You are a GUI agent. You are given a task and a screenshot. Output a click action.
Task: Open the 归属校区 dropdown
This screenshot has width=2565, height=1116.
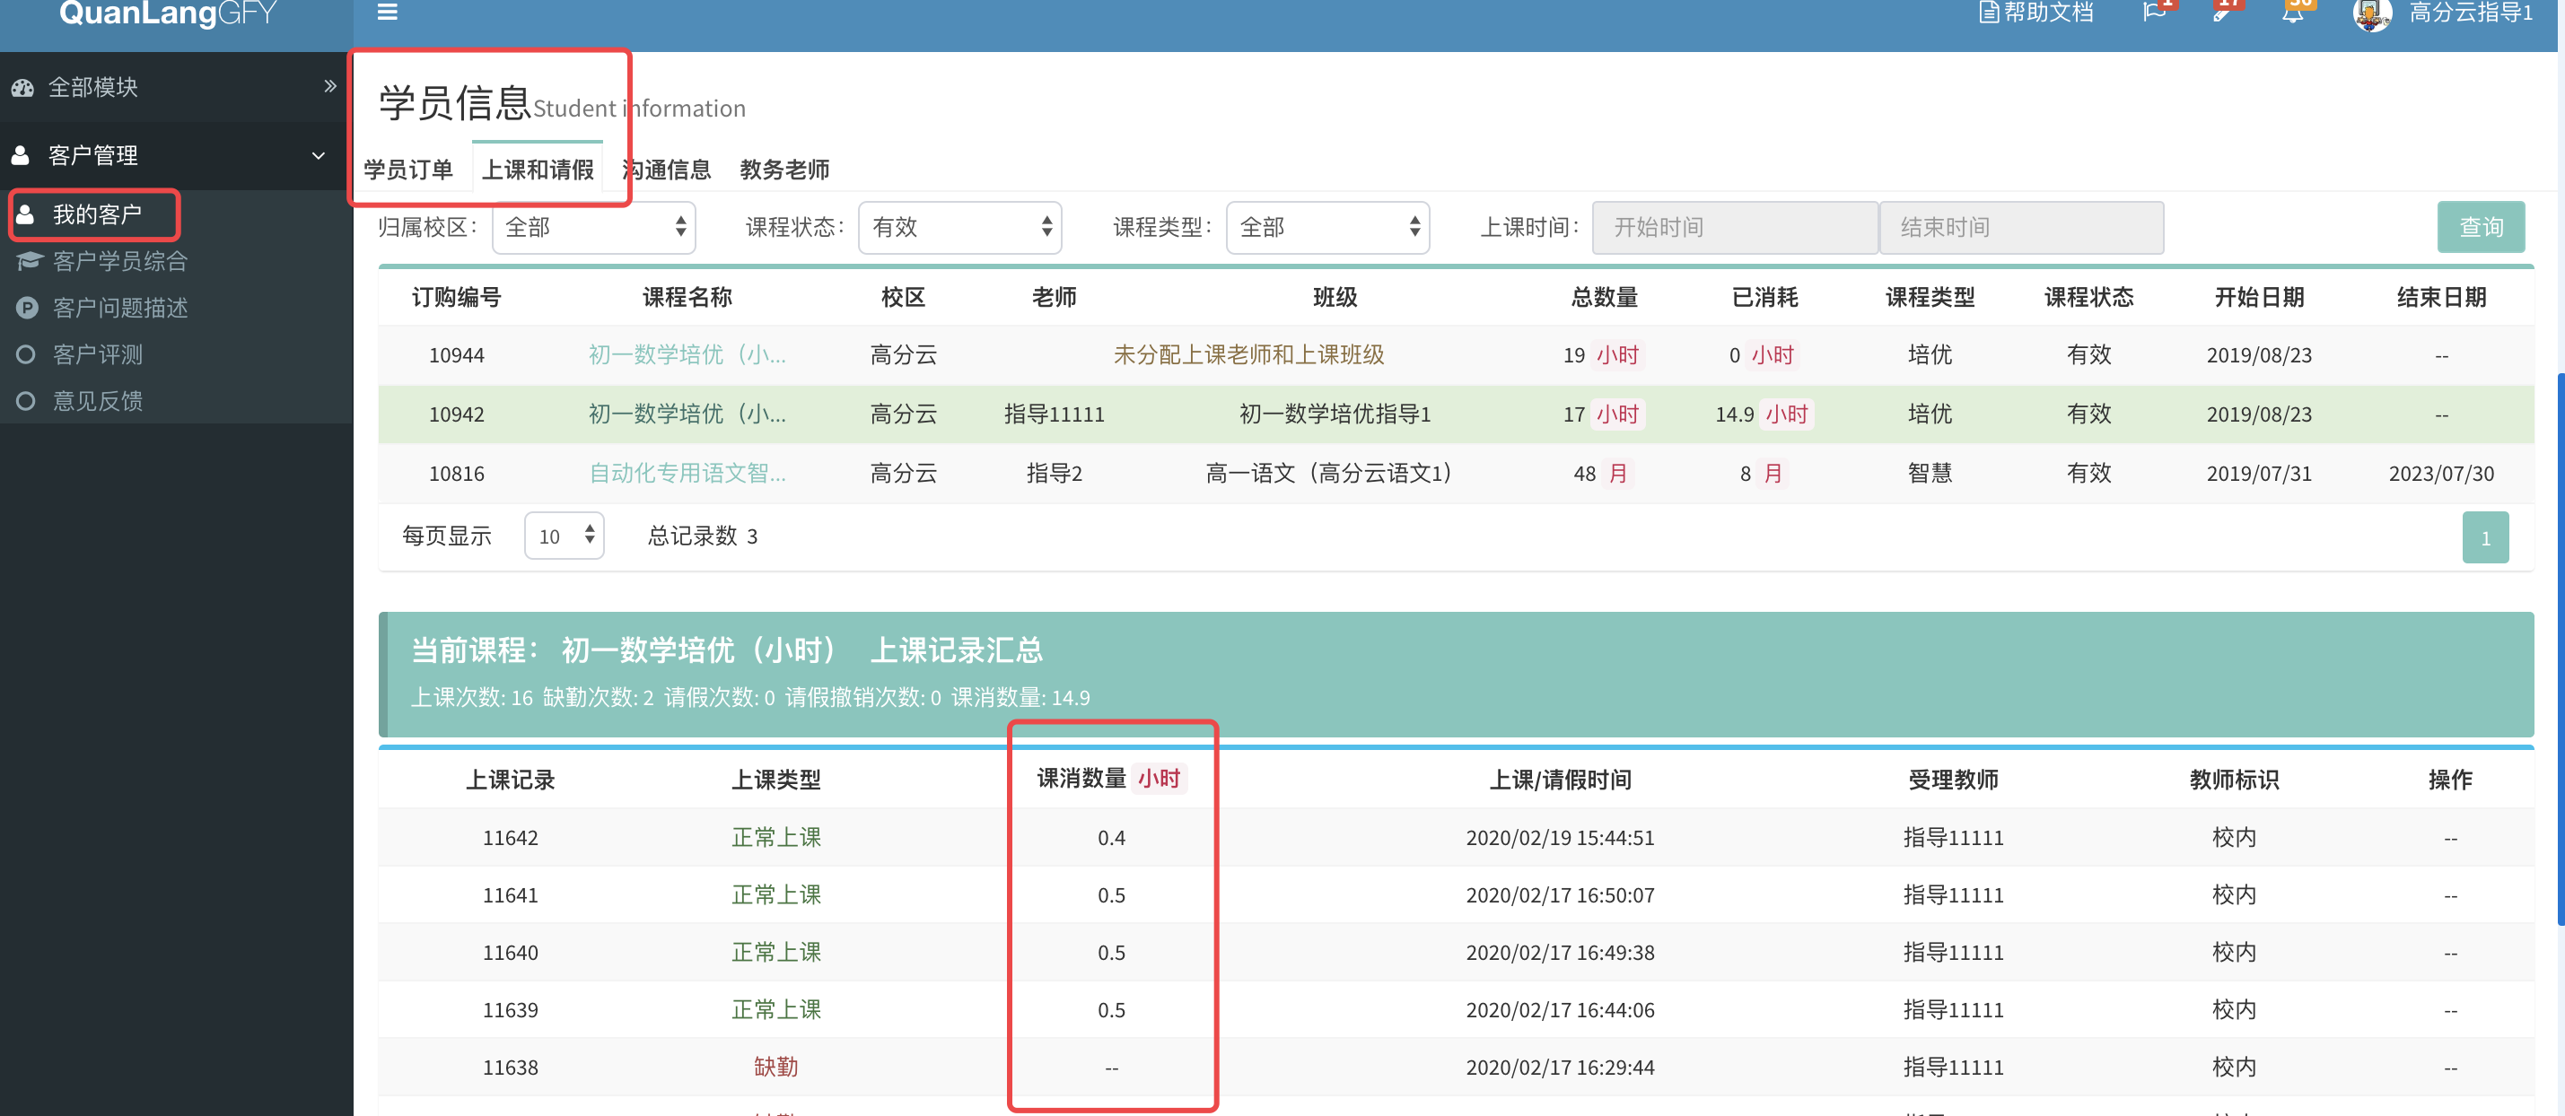click(593, 228)
